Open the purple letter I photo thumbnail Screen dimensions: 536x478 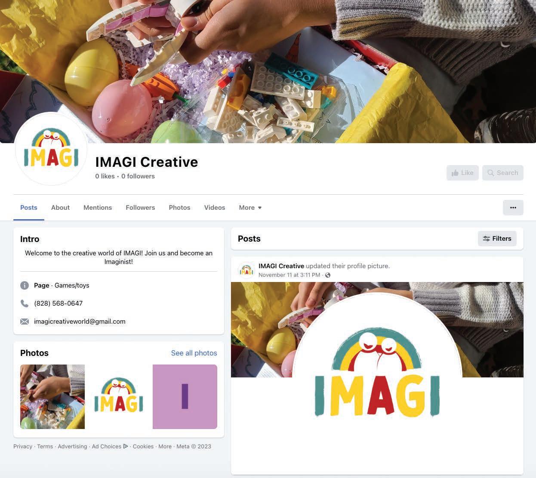point(185,397)
